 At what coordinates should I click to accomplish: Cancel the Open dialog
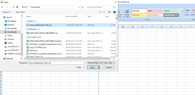pyautogui.click(x=109, y=67)
